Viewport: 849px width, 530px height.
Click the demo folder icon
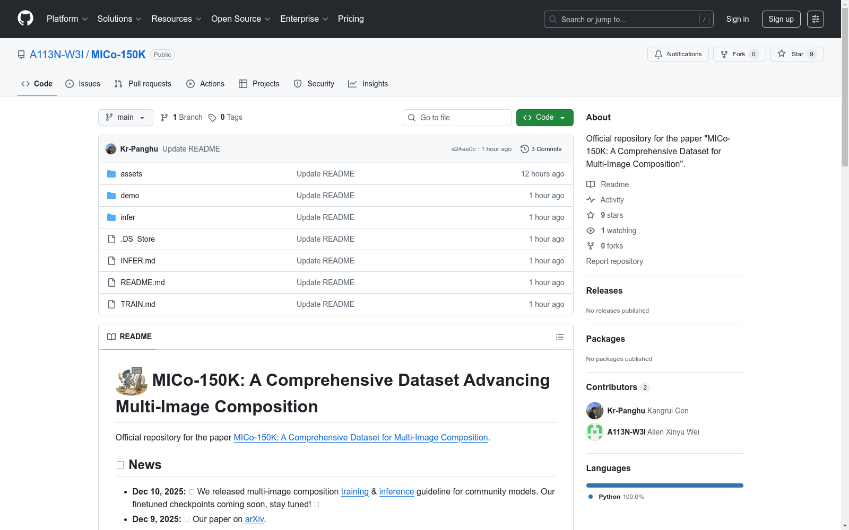pyautogui.click(x=111, y=196)
